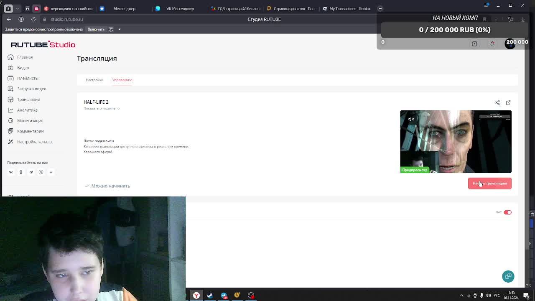The height and width of the screenshot is (301, 535).
Task: Open OBS Studio from the taskbar
Action: pos(251,296)
